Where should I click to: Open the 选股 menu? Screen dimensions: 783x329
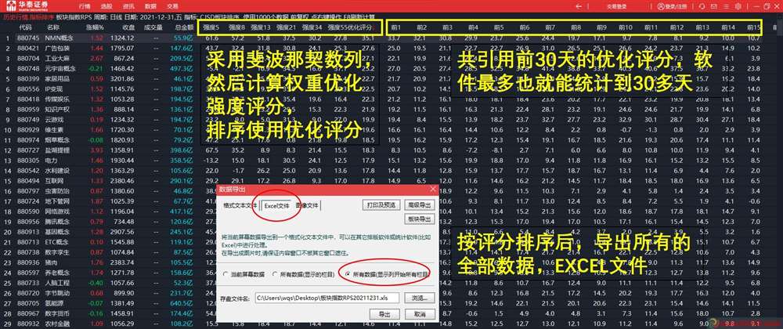click(106, 6)
